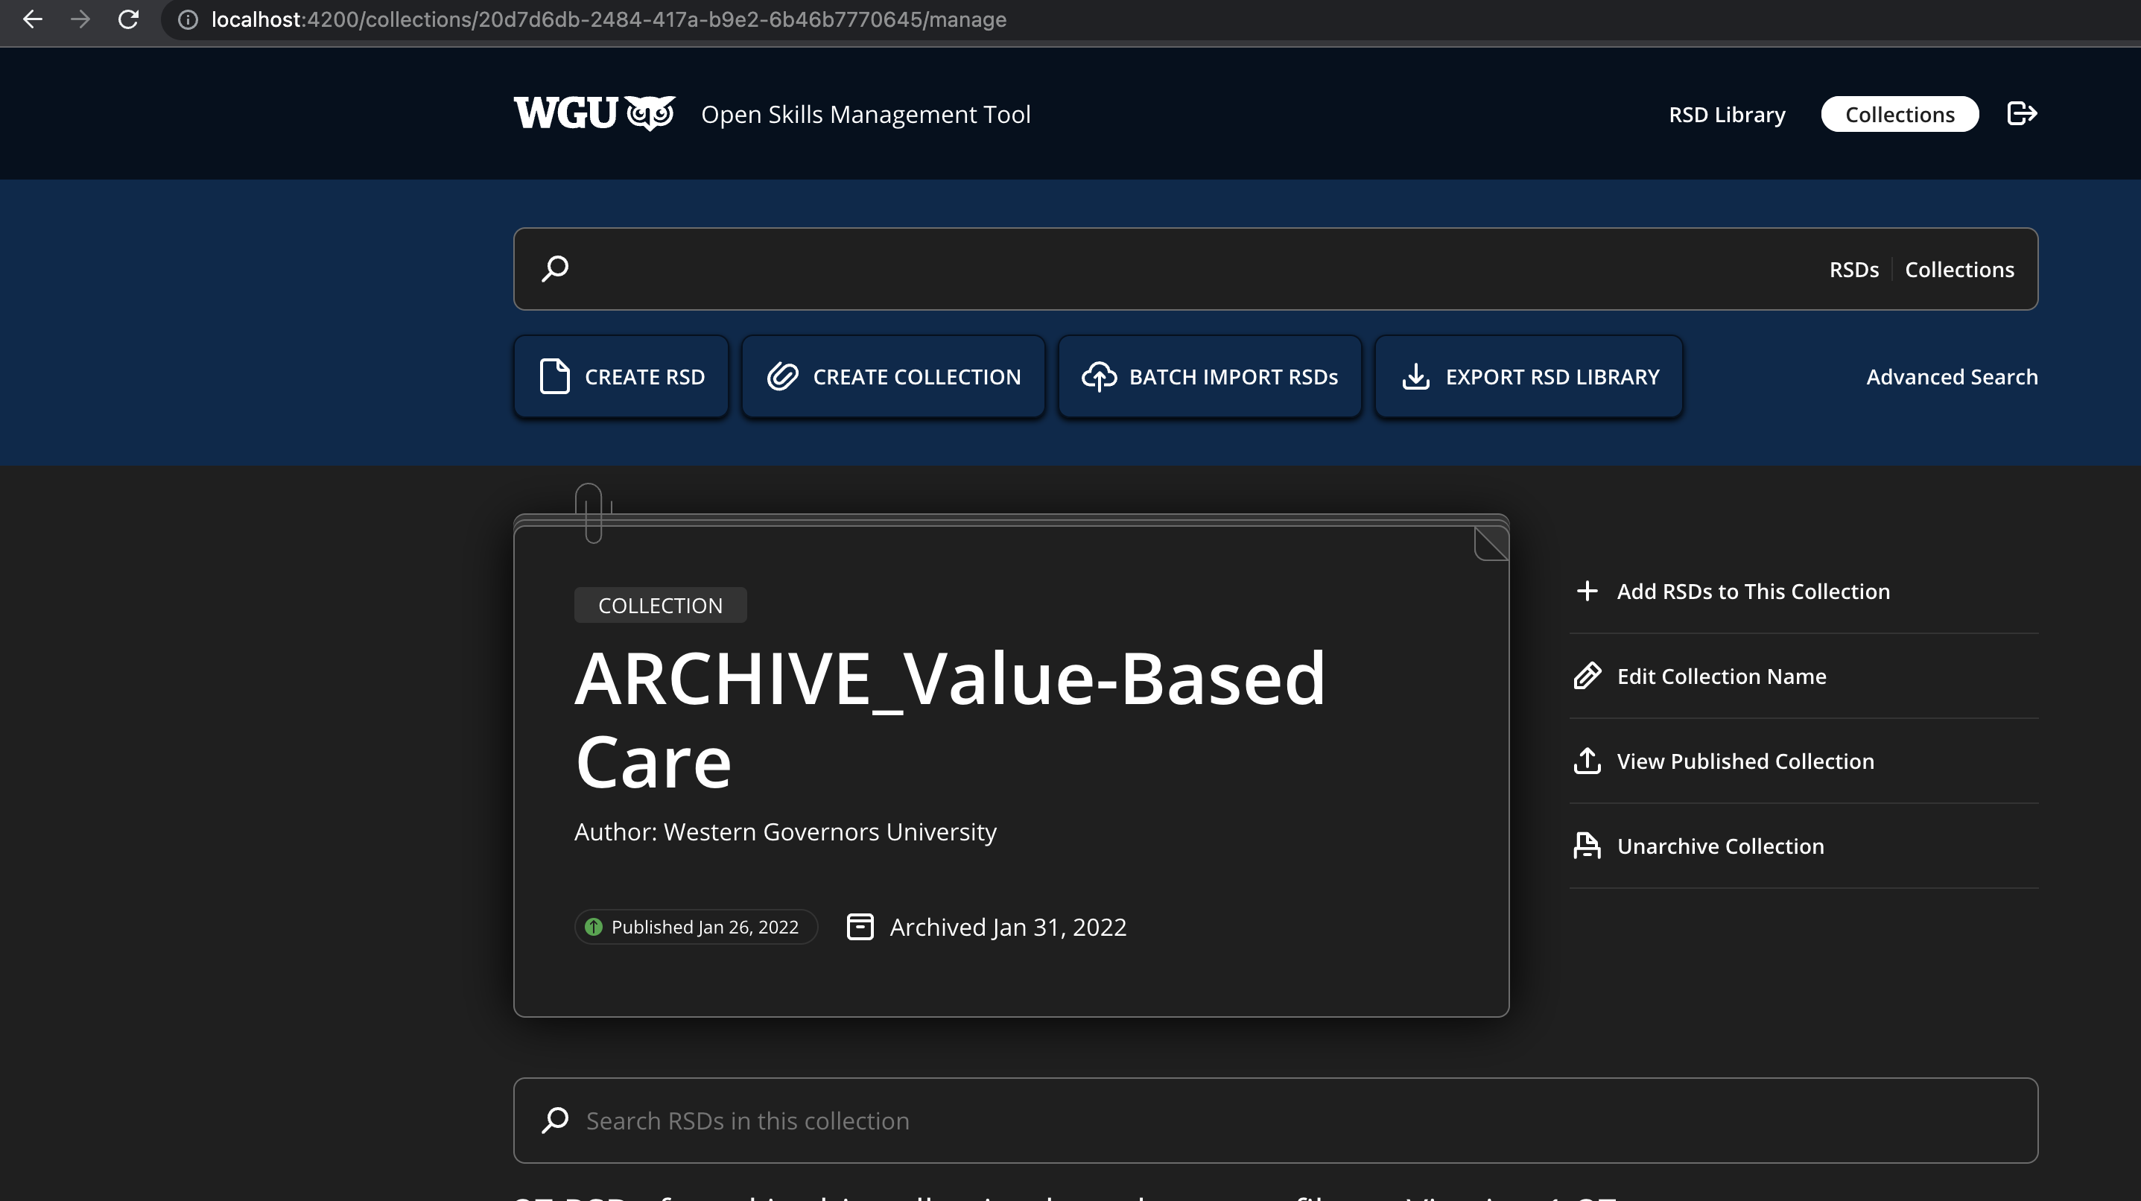Click the logout icon in header
2141x1201 pixels.
[2020, 113]
